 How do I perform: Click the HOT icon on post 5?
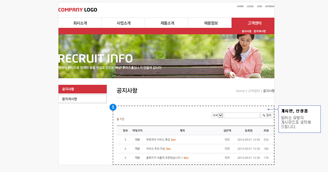point(173,140)
